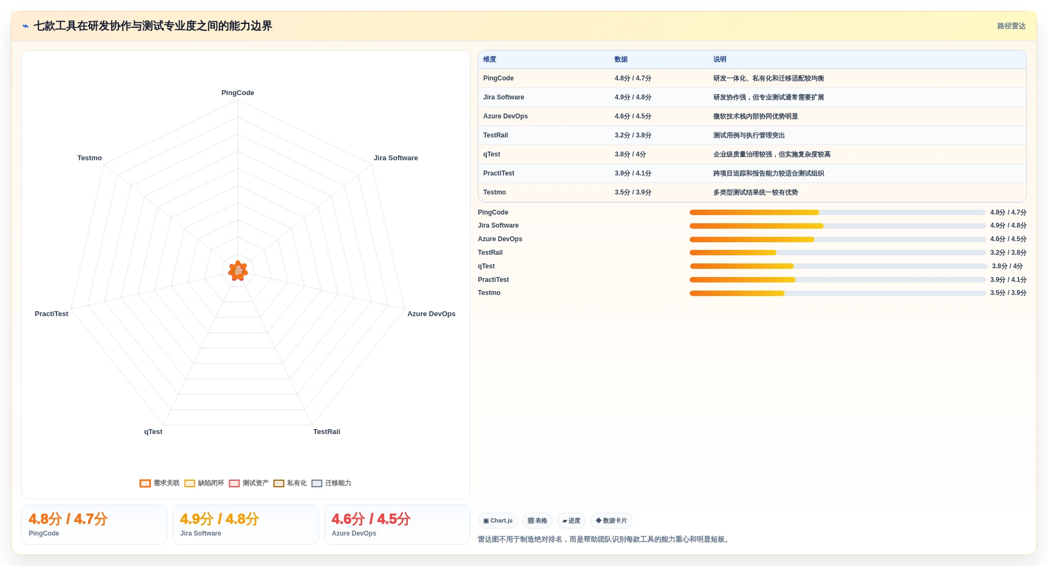Click the Jira Software radar axis label
Screen dimensions: 1048x566
(x=396, y=158)
